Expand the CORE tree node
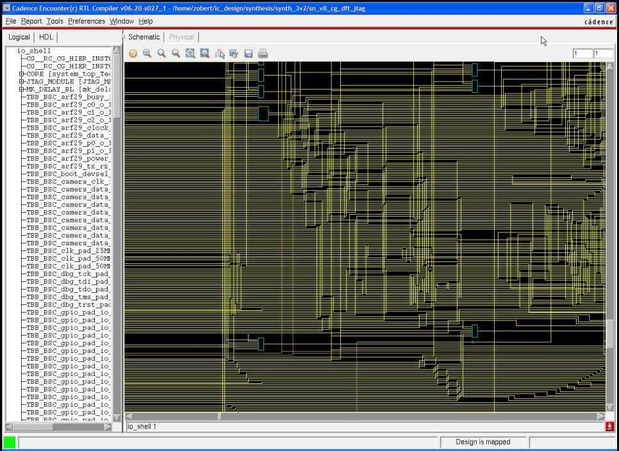 [22, 74]
